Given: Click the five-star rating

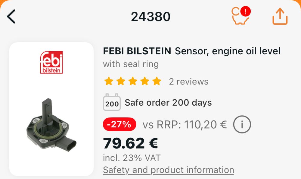Looking at the screenshot, I should (x=133, y=82).
